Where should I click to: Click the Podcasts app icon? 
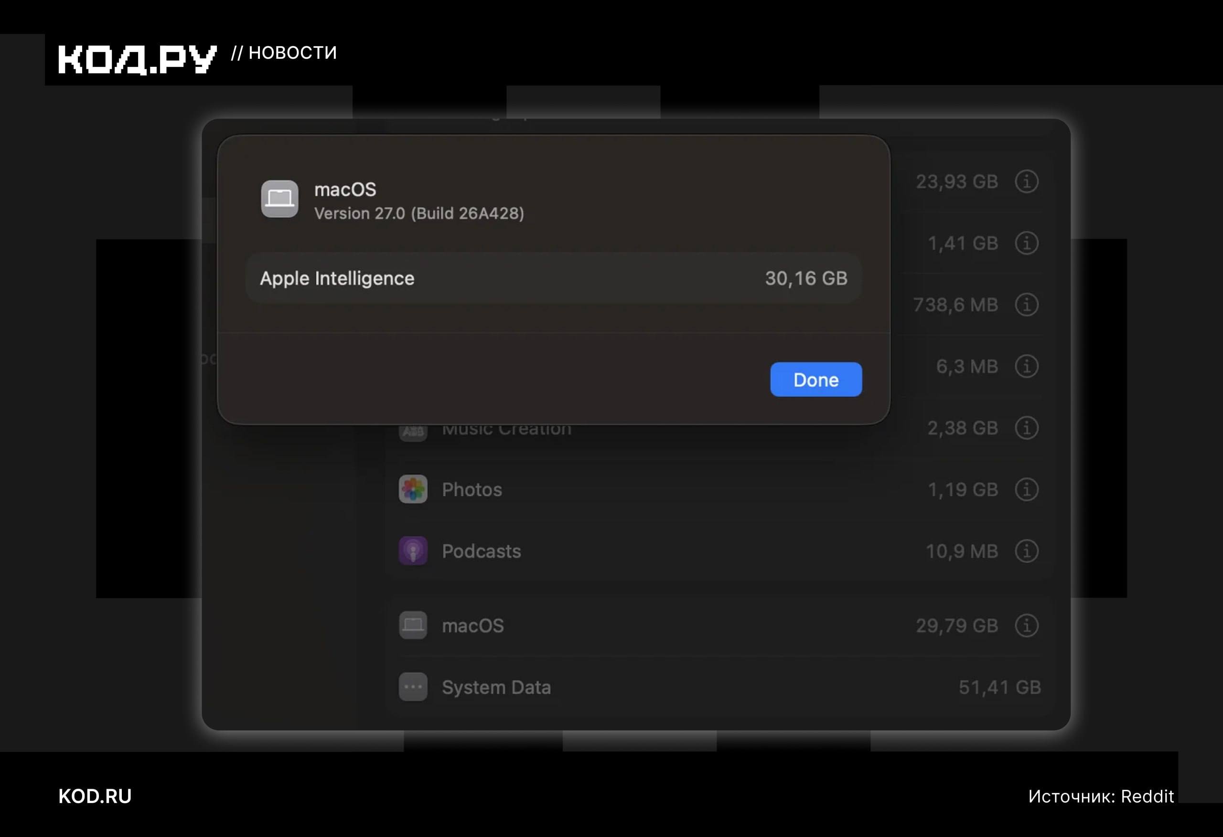pyautogui.click(x=413, y=551)
